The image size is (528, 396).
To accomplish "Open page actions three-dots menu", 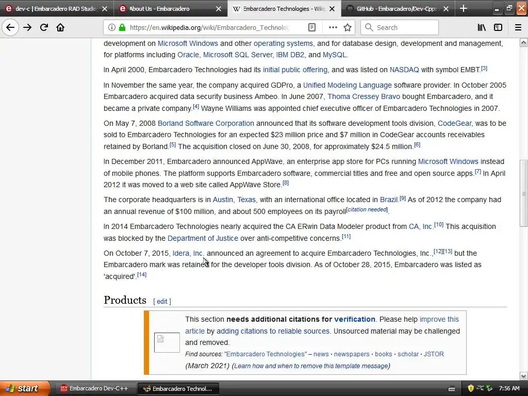I will [333, 27].
